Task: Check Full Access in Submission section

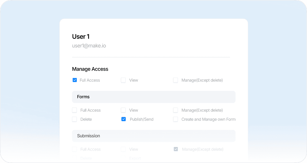Action: point(75,149)
